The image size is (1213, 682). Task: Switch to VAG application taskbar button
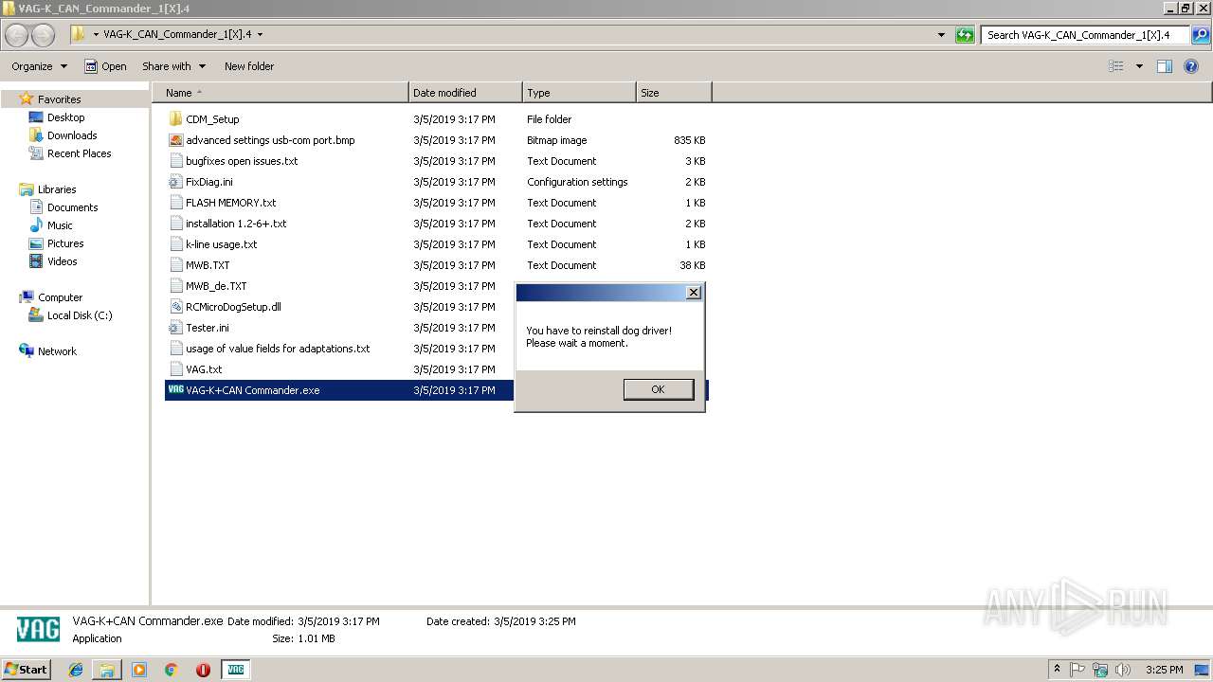click(x=236, y=670)
